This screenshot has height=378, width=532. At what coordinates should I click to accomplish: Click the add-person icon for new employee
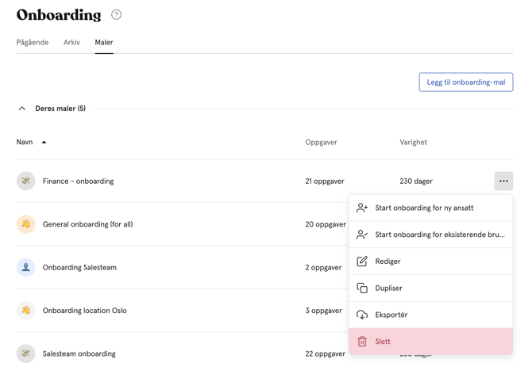tap(362, 208)
